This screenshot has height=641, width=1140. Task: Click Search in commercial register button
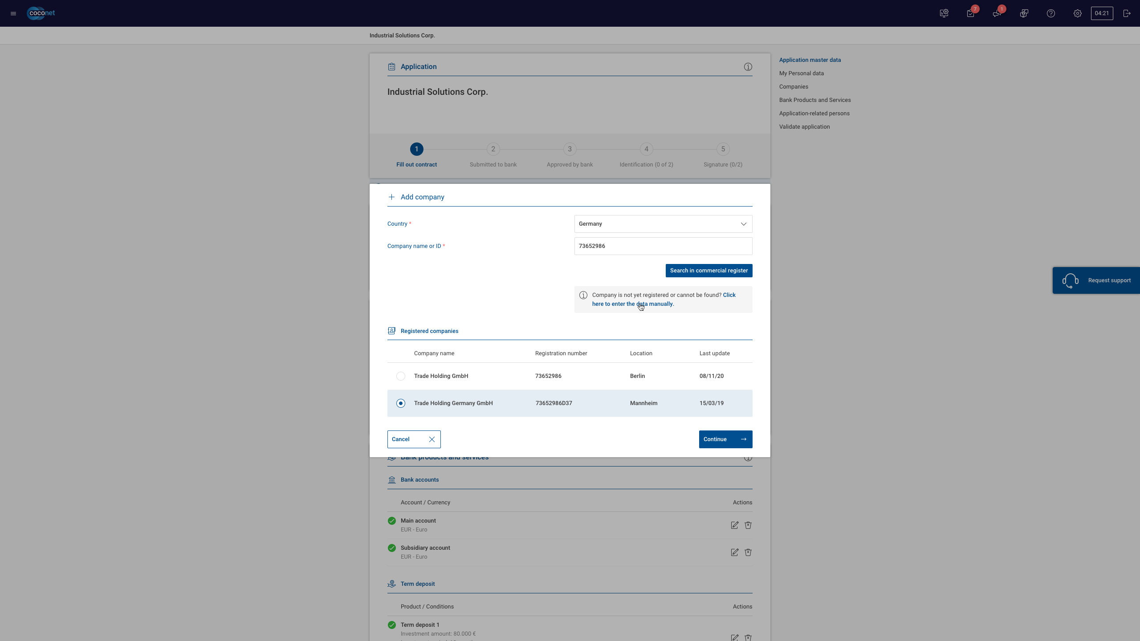point(709,271)
